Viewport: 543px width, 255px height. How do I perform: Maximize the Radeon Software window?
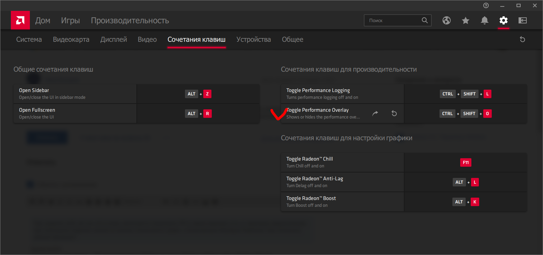point(519,5)
